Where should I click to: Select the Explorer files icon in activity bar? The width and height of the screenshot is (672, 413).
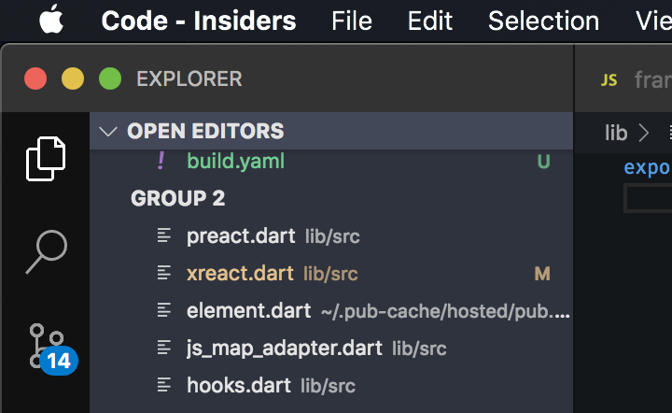point(46,159)
